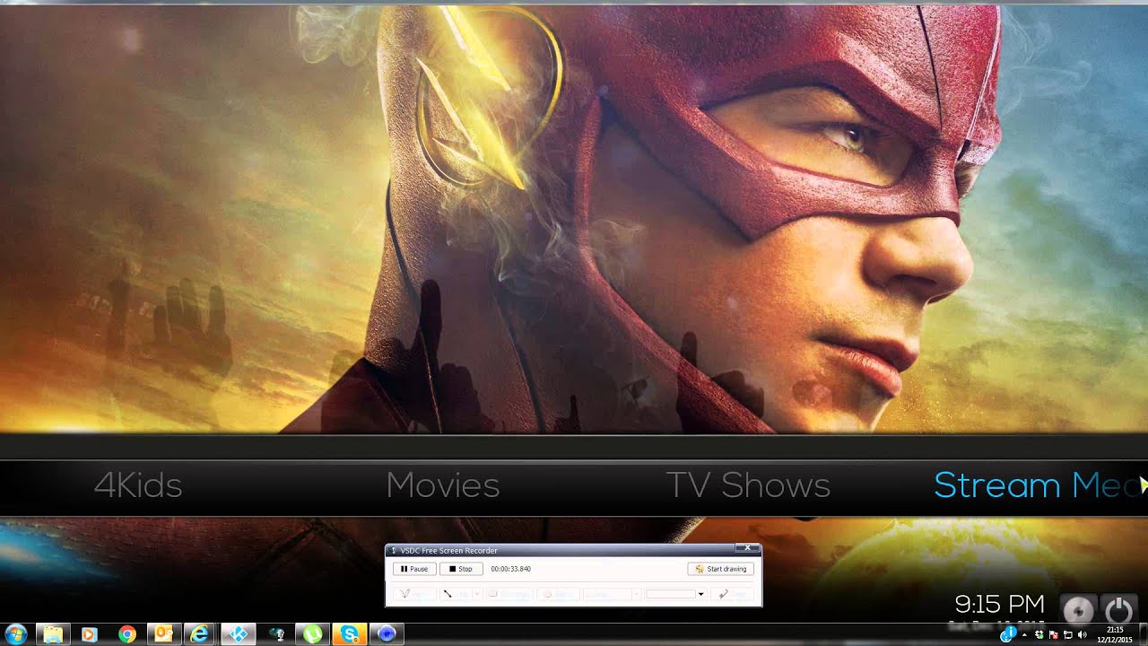1148x646 pixels.
Task: Open Skype from the taskbar
Action: click(x=348, y=634)
